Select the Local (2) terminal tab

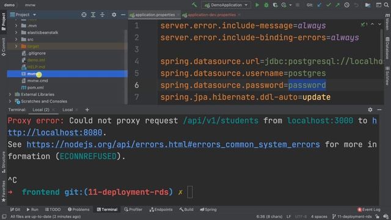point(41,110)
